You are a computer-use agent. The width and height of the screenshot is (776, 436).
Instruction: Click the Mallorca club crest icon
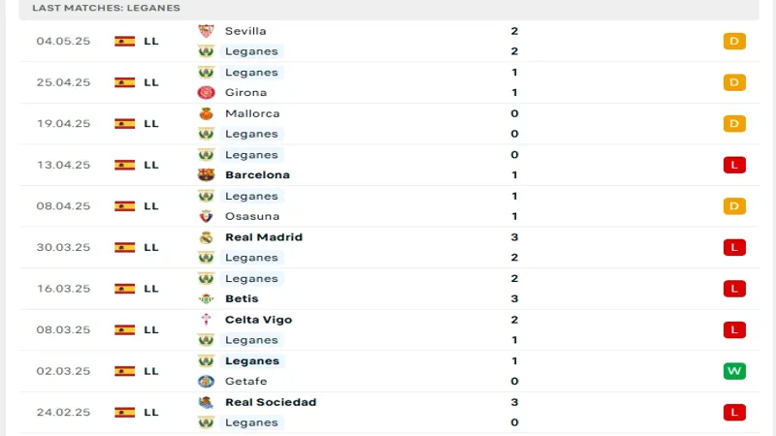206,113
